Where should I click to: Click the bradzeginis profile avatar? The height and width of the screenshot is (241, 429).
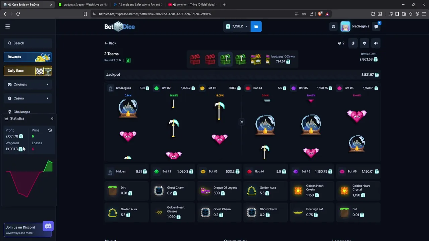[345, 26]
